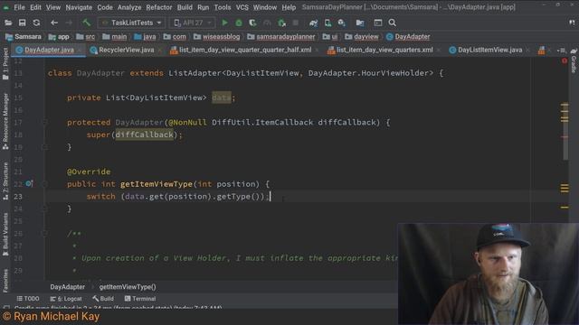Collapse getItemViewType method fold marker on line 22
This screenshot has width=579, height=325.
tap(45, 184)
